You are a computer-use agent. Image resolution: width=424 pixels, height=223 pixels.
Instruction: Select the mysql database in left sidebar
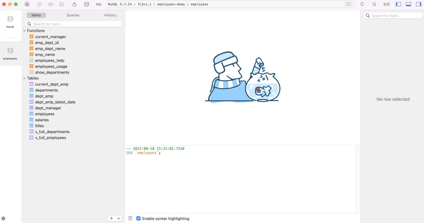(10, 22)
